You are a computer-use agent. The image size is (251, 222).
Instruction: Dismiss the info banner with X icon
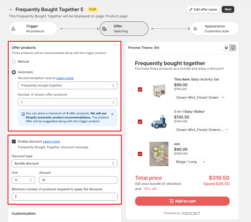(x=112, y=114)
